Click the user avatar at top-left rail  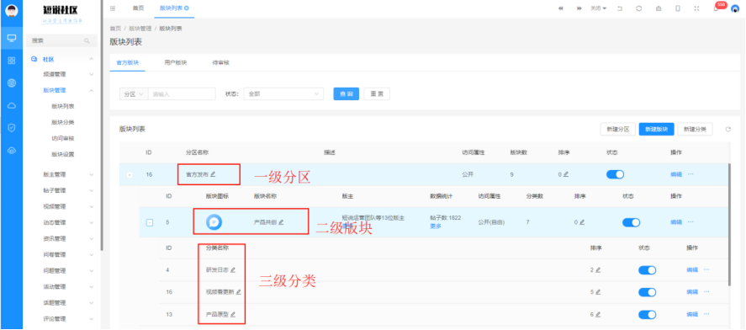click(x=12, y=10)
